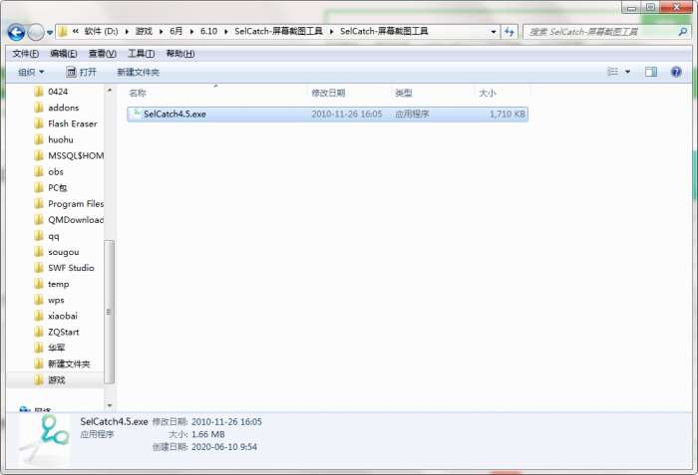Select the SWF Studio folder

pyautogui.click(x=71, y=268)
